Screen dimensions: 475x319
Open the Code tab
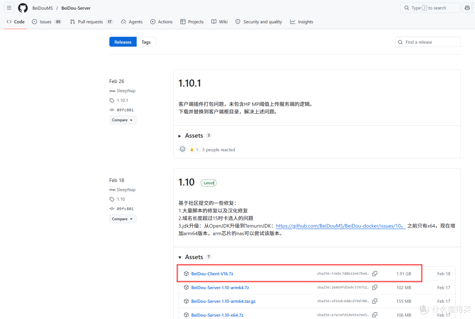tap(15, 22)
